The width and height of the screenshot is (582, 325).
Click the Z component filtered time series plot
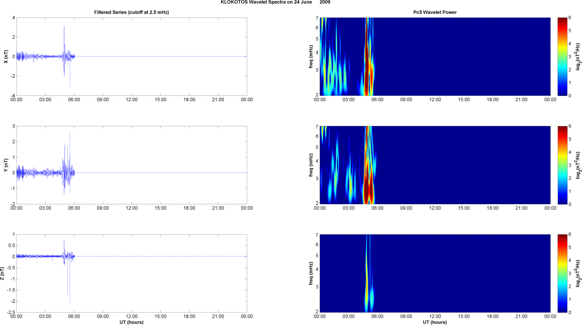click(132, 273)
